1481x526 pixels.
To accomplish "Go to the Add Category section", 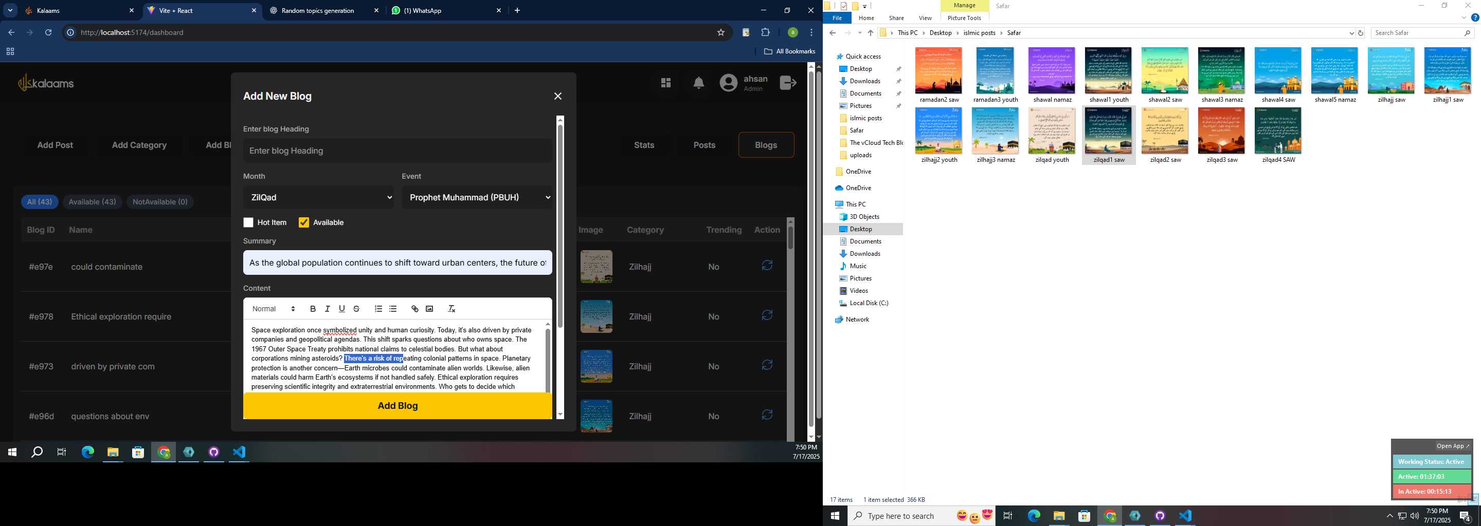I will tap(139, 145).
